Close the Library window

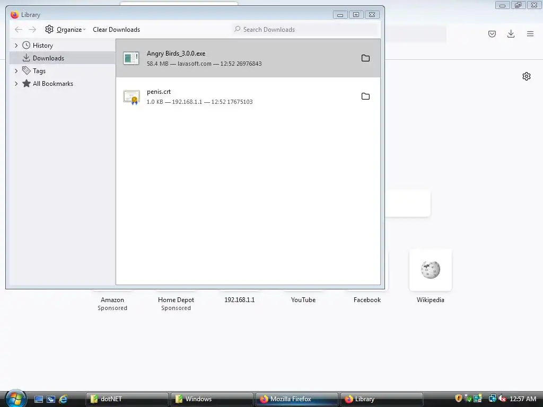pos(372,14)
